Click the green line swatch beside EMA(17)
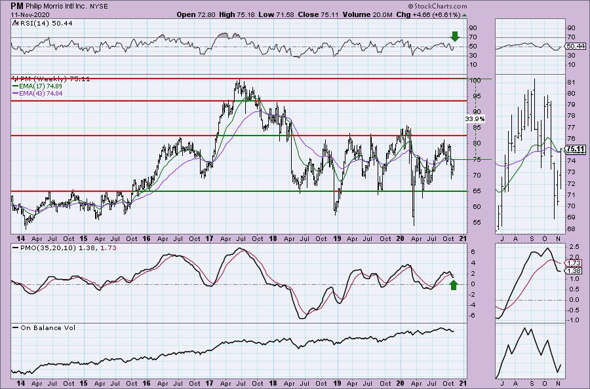This screenshot has width=590, height=389. pyautogui.click(x=15, y=86)
